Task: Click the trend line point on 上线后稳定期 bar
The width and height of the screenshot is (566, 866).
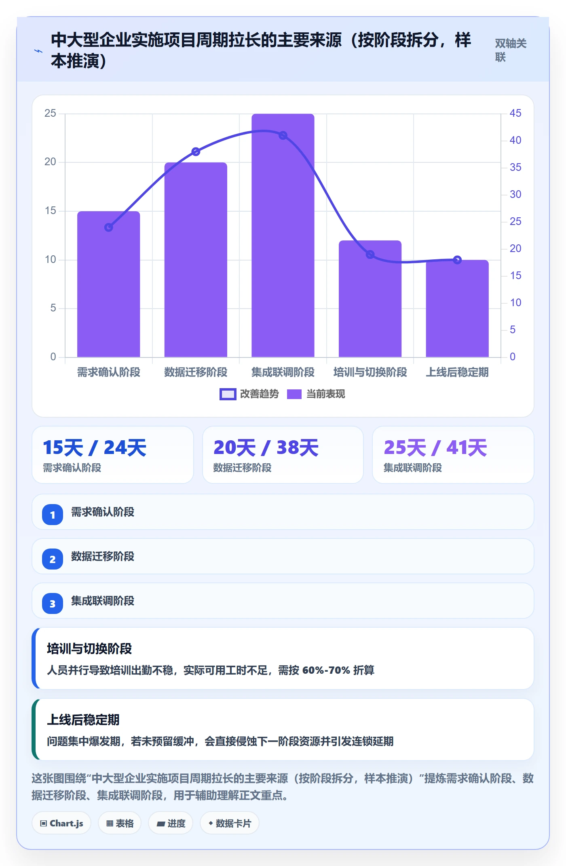Action: (457, 260)
